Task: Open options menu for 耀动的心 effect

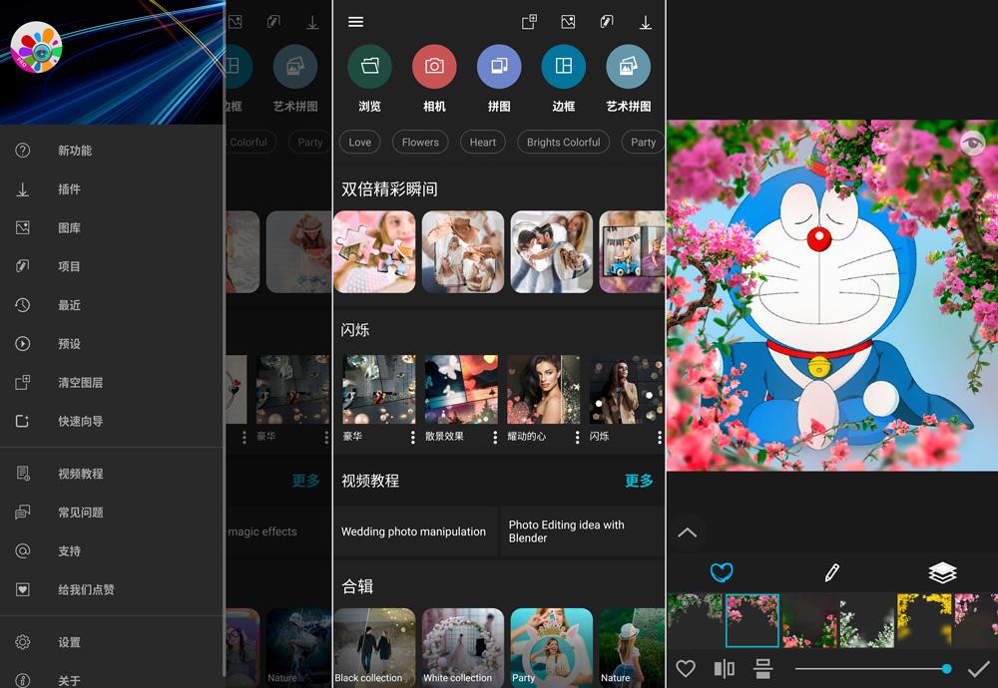Action: point(577,437)
